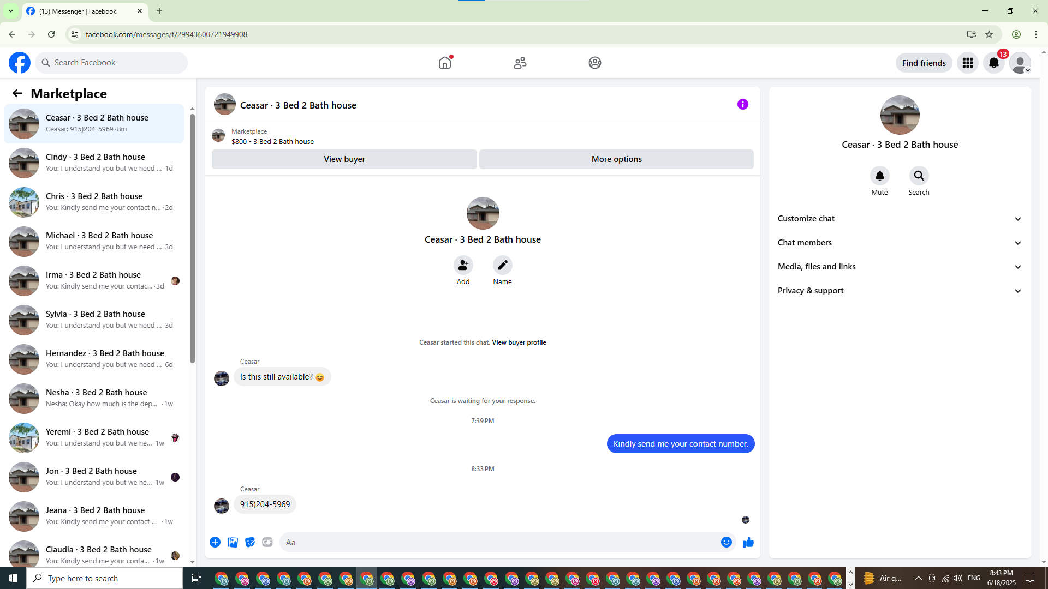Screen dimensions: 1048x589
Task: Open Friends icon in top navigation
Action: point(520,63)
